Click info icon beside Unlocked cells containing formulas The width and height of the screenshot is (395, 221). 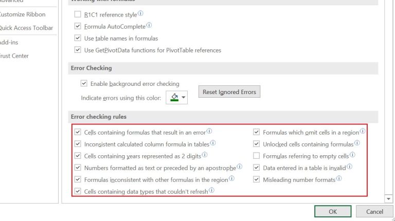(357, 143)
